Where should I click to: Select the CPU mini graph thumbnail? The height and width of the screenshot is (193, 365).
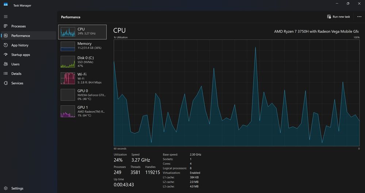tap(68, 32)
